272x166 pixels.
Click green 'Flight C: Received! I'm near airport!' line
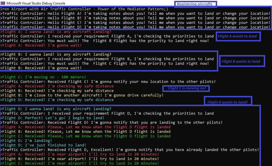pos(80,163)
